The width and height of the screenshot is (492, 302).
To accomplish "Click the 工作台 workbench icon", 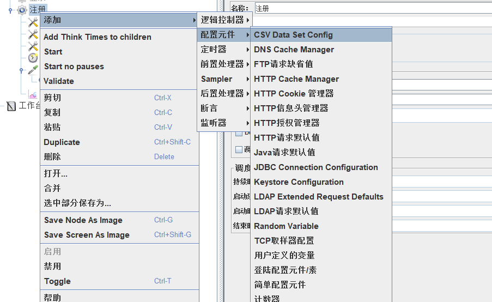I will 11,106.
